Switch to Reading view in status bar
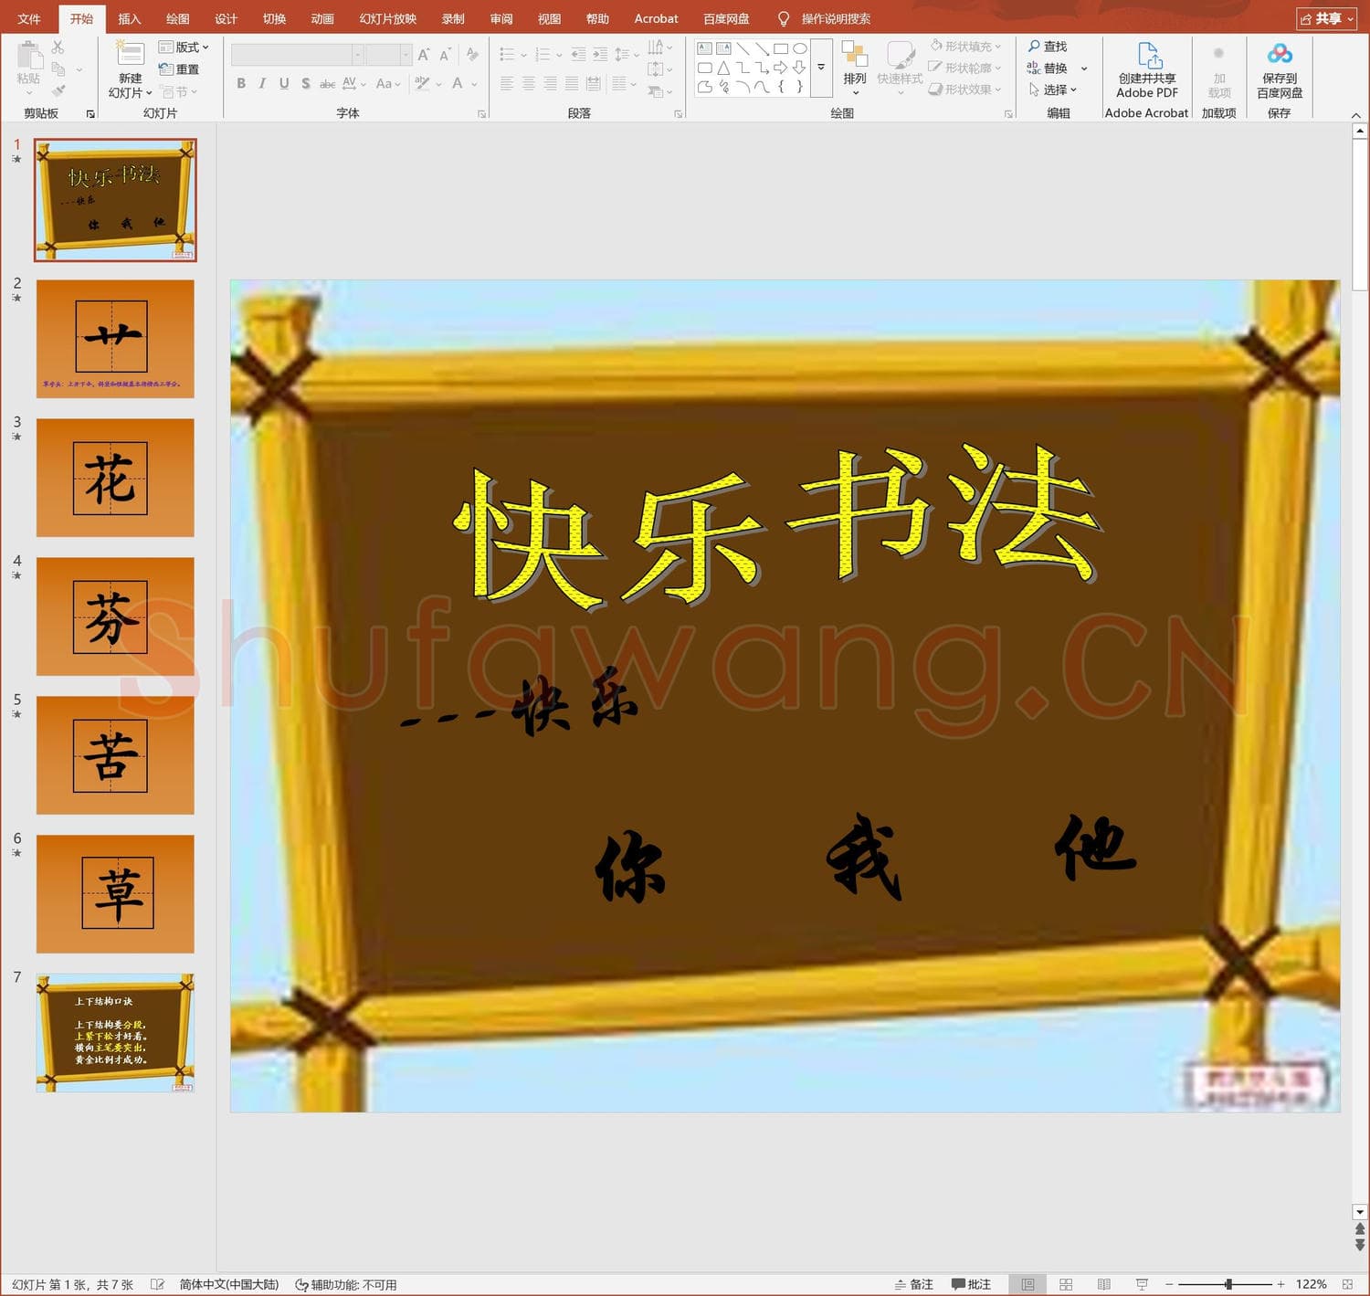The width and height of the screenshot is (1370, 1296). click(x=1103, y=1284)
